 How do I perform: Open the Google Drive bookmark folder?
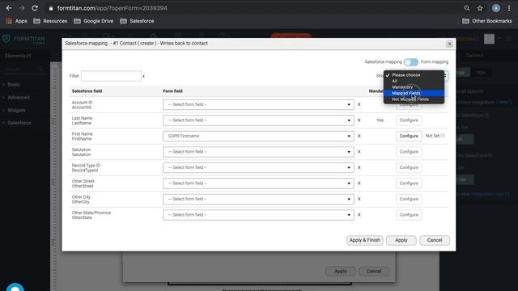click(94, 21)
